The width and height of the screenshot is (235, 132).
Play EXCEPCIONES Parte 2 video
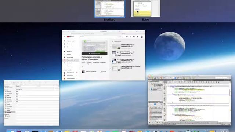(x=126, y=54)
